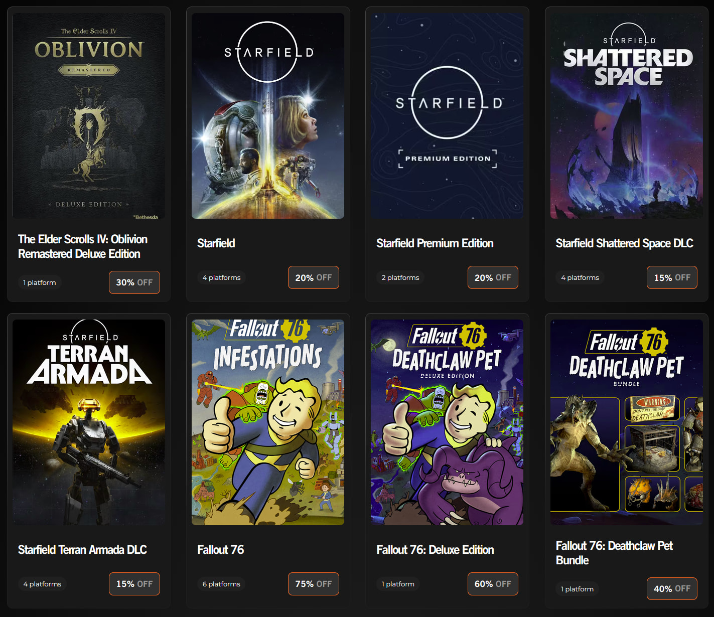Select '4 platforms' tag on the Starfield base game card
The width and height of the screenshot is (714, 617).
(221, 277)
